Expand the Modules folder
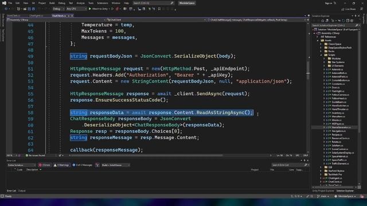This screenshot has height=206, width=367. point(325,58)
